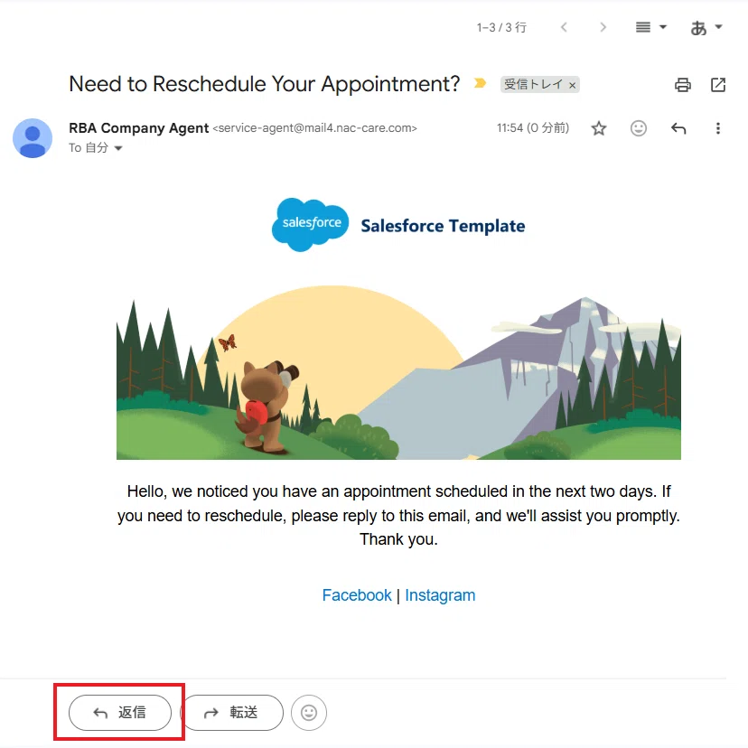748x748 pixels.
Task: Click the sender email address service-agent@mail4.nac-care.com
Action: [315, 128]
